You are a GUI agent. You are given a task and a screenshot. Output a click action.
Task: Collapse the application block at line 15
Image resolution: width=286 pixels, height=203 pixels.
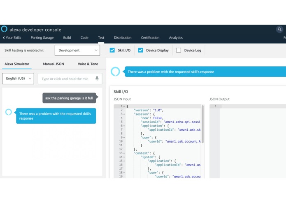[124, 161]
